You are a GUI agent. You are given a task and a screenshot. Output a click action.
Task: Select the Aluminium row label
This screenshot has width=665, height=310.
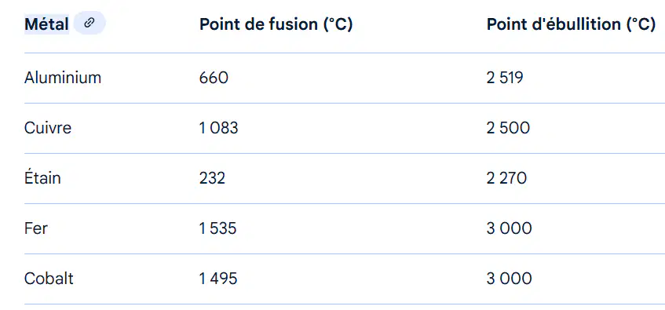pos(63,78)
